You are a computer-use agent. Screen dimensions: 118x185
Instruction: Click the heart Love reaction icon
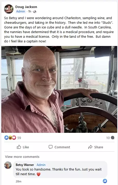point(14,137)
